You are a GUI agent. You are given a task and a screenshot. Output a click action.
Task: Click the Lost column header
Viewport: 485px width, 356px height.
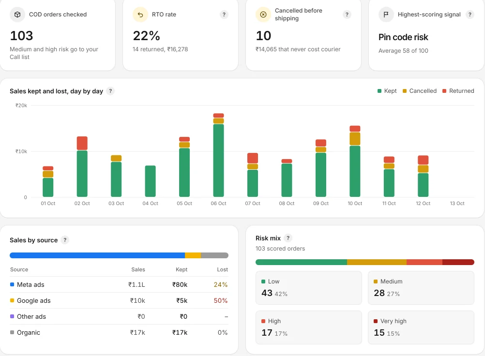(222, 269)
